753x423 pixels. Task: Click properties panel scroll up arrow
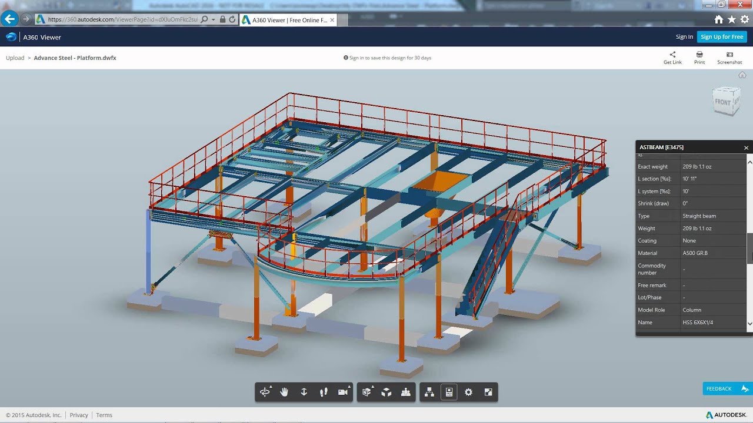point(750,161)
